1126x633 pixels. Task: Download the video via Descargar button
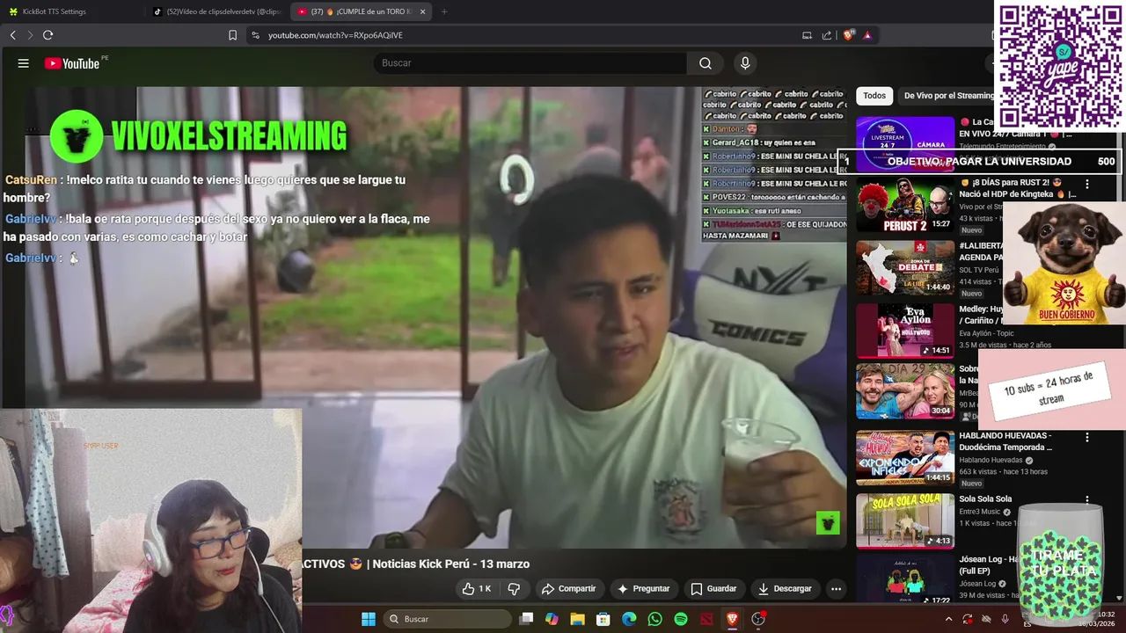[x=785, y=589]
